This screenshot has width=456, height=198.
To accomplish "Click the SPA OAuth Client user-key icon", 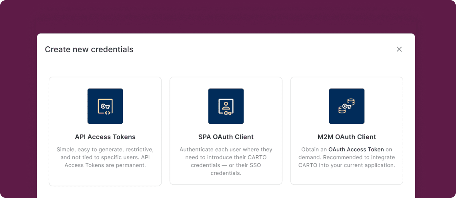I will pos(226,106).
